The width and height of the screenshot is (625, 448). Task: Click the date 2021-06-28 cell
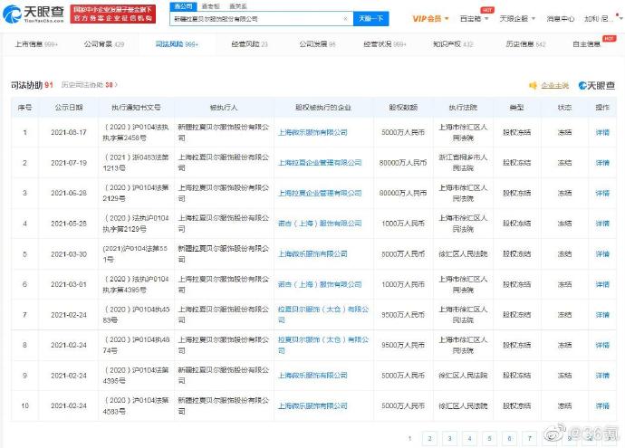pyautogui.click(x=69, y=193)
